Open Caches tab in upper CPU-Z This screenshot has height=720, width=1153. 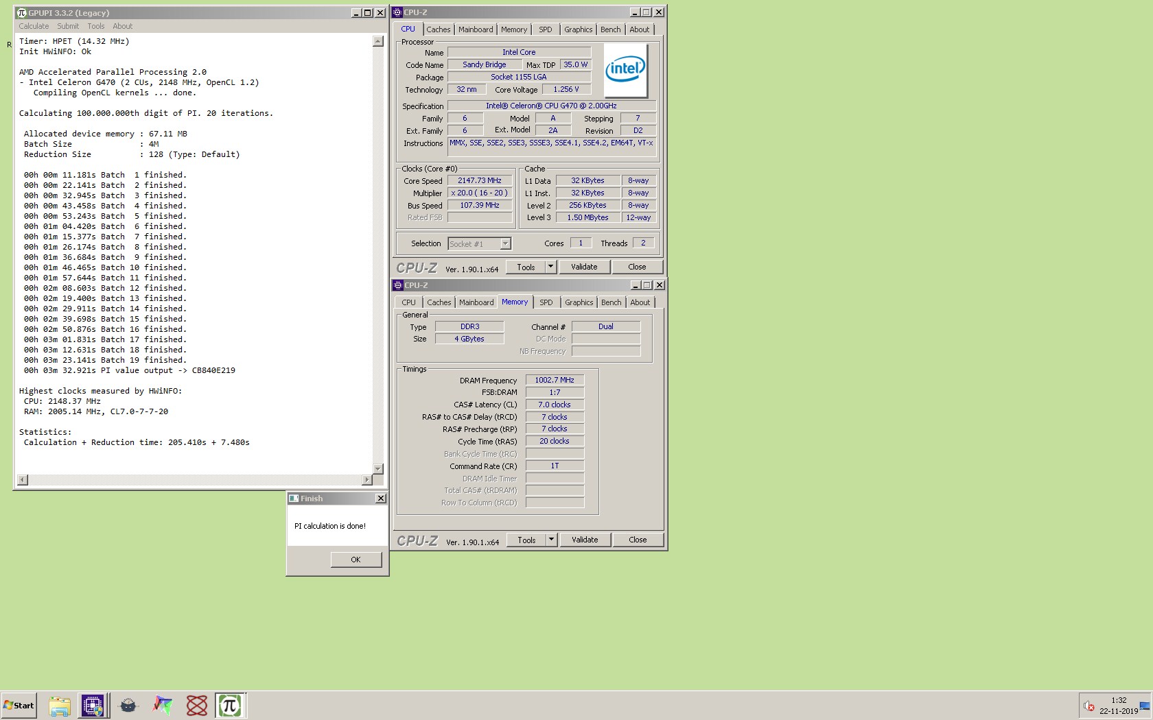click(439, 29)
